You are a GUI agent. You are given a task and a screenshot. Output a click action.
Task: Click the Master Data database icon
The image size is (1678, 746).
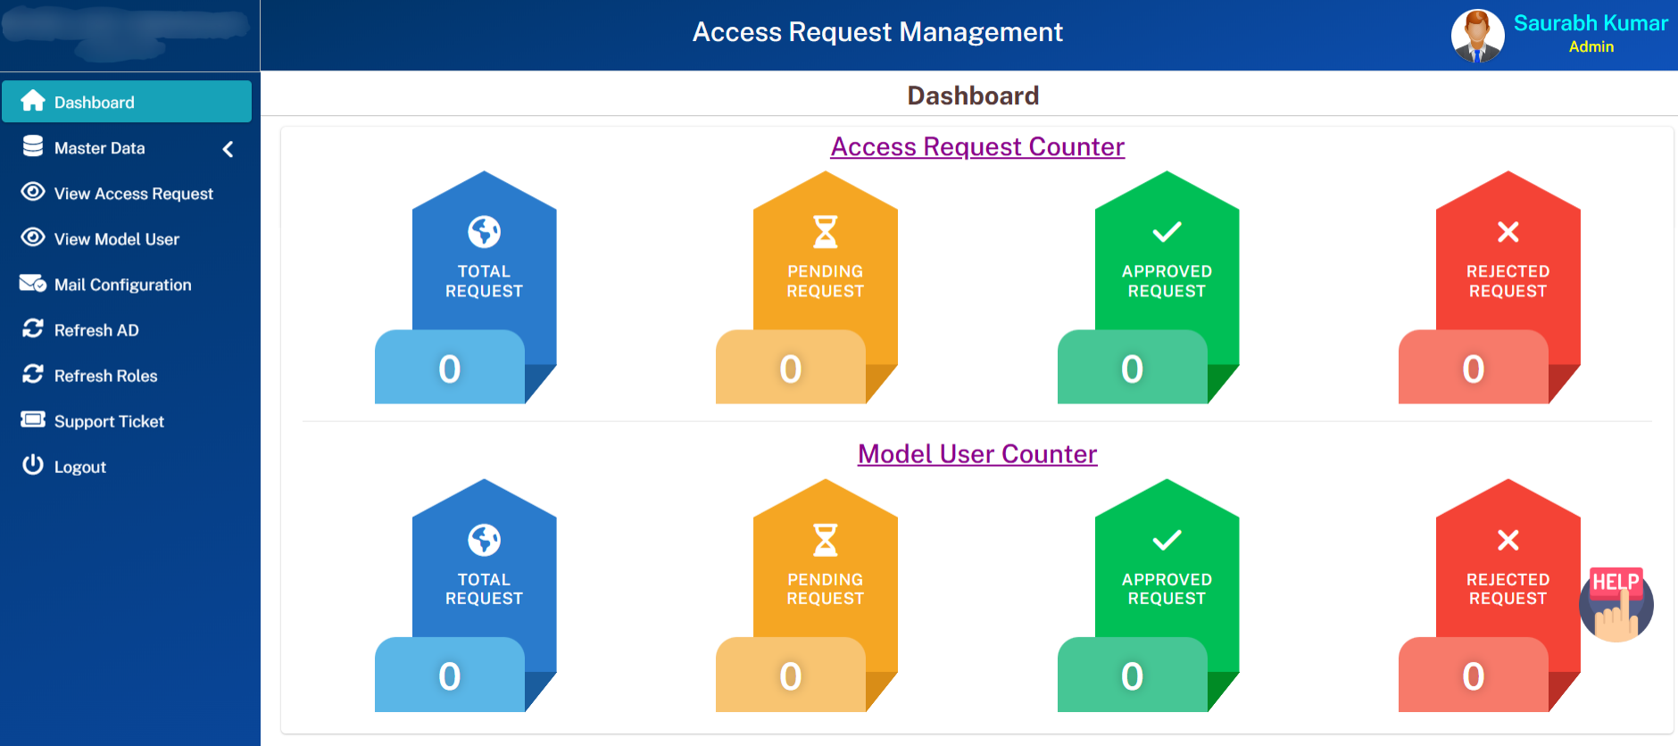pos(33,146)
